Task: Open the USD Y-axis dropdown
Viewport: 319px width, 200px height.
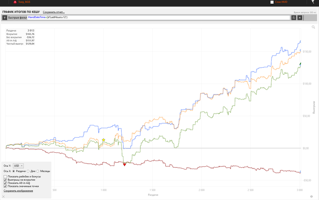Action: [x=18, y=166]
